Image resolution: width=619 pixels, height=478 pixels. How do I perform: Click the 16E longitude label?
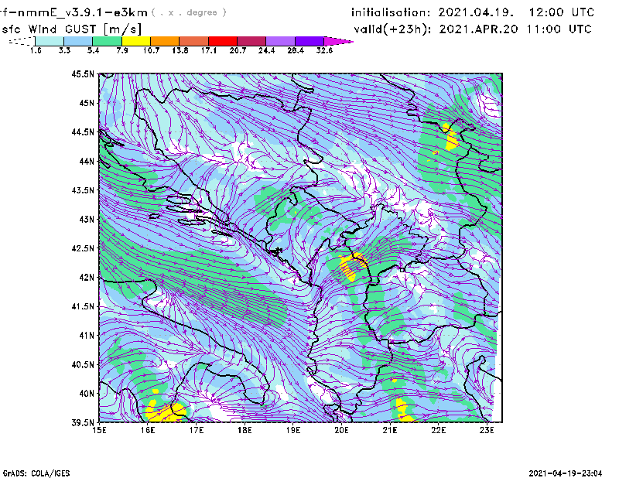148,430
